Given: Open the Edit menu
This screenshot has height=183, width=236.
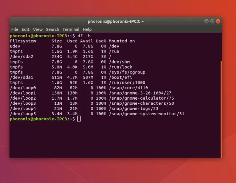Looking at the screenshot, I should [25, 29].
